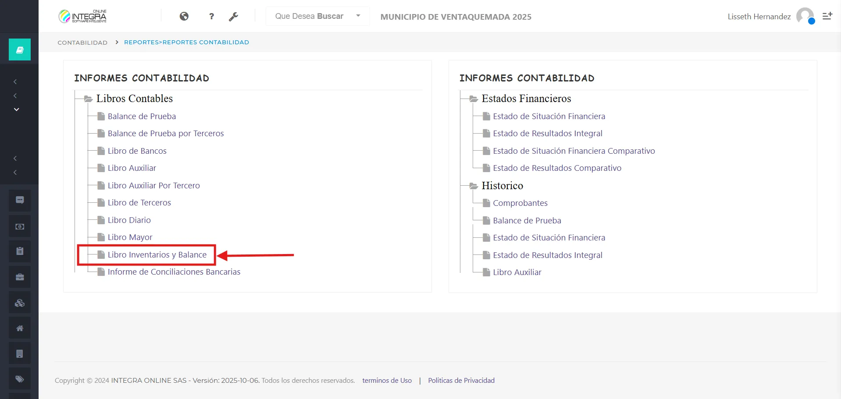The width and height of the screenshot is (841, 399).
Task: Select the briefcase icon in sidebar
Action: point(19,276)
